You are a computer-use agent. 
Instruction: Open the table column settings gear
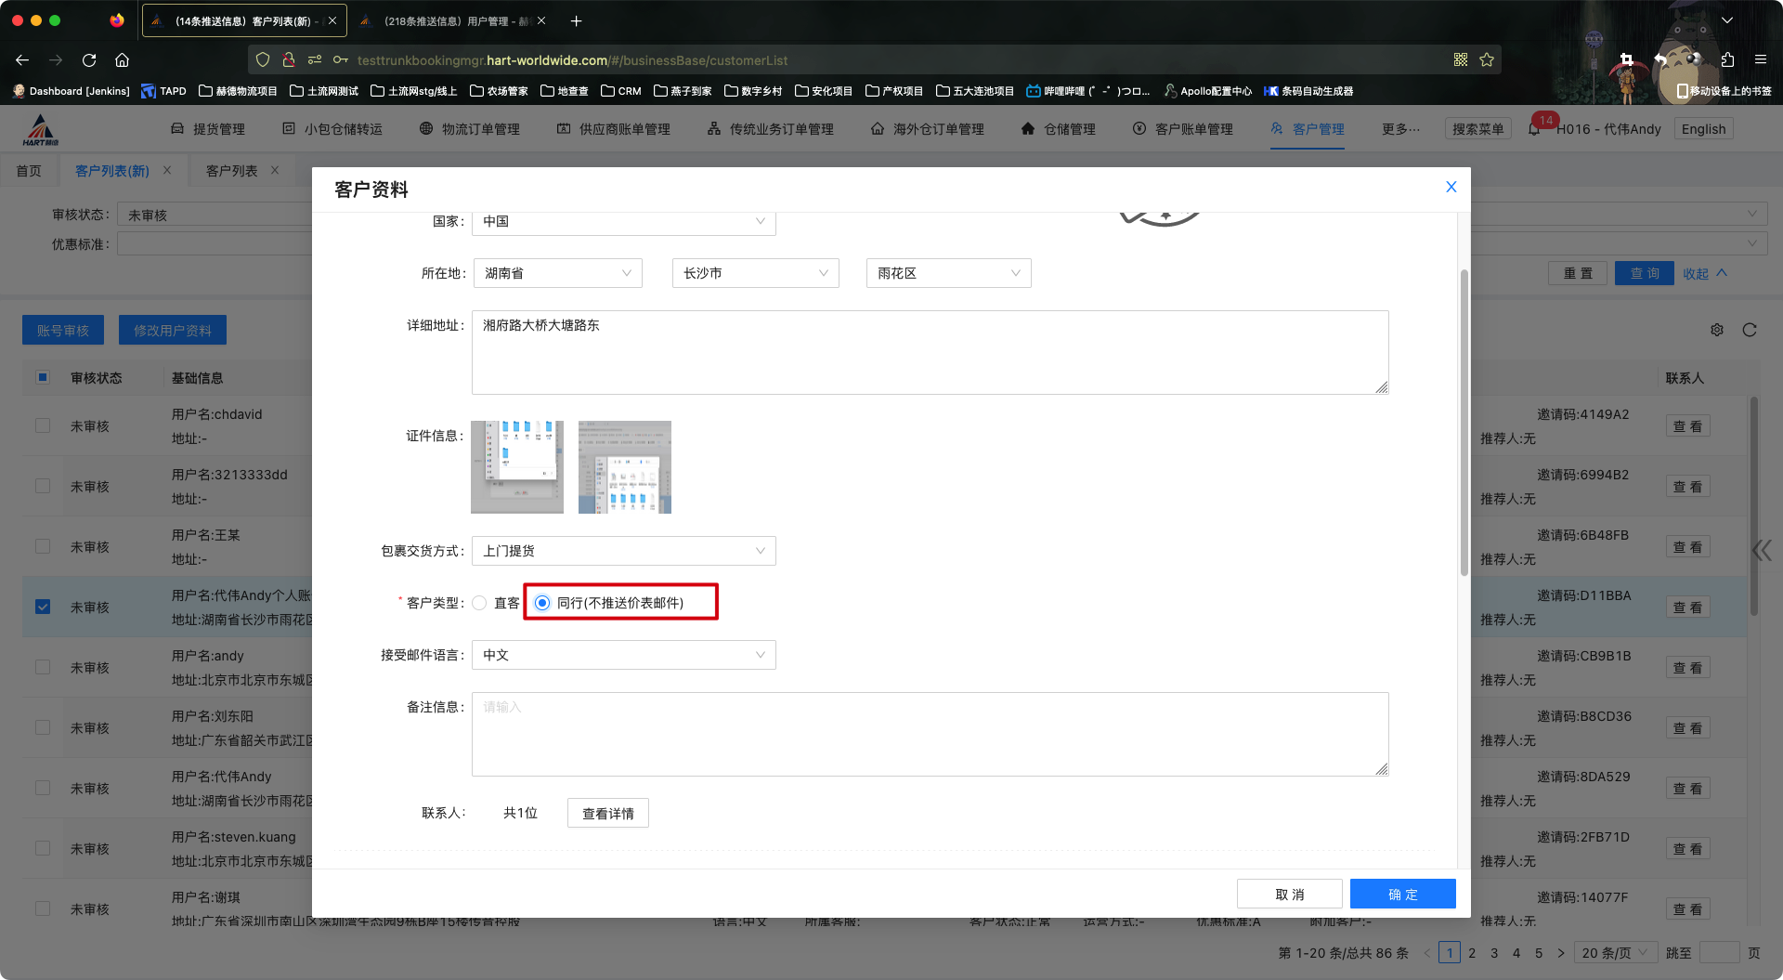point(1717,330)
